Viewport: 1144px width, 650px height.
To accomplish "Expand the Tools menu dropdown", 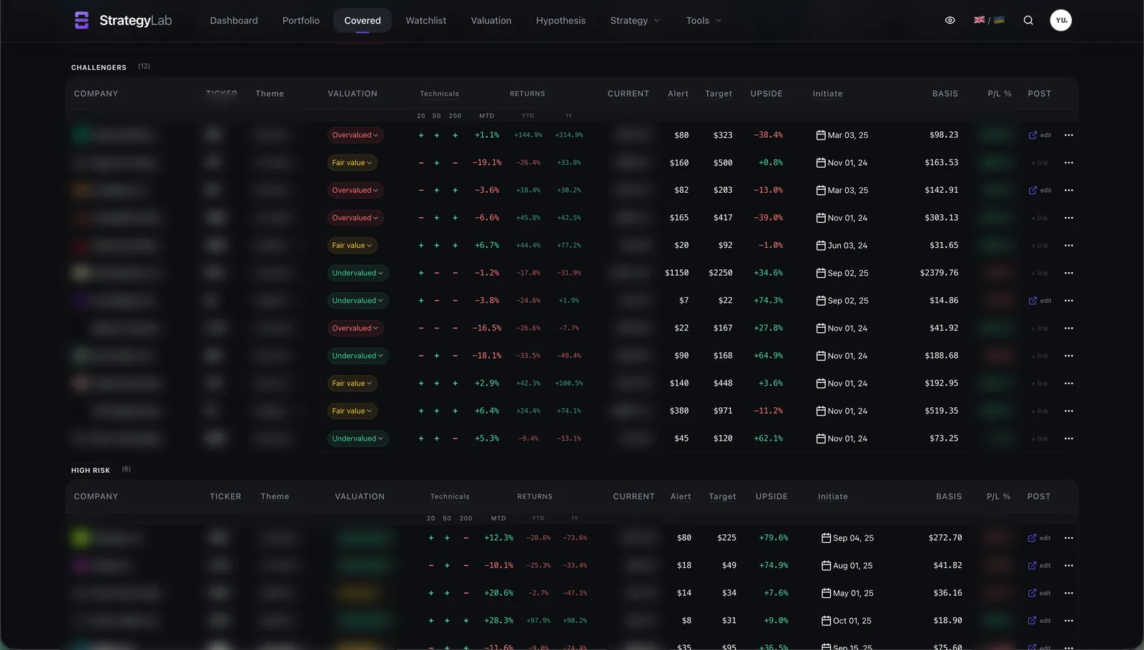I will point(704,21).
